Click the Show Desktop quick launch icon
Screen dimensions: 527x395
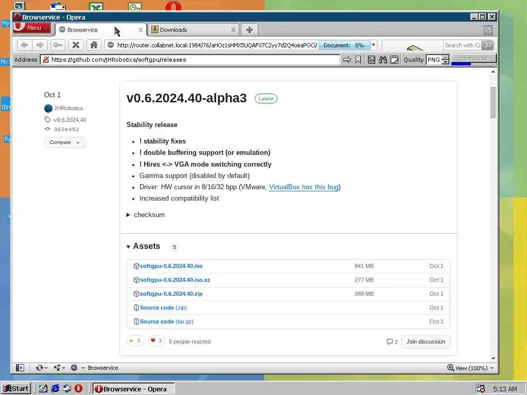tap(43, 389)
